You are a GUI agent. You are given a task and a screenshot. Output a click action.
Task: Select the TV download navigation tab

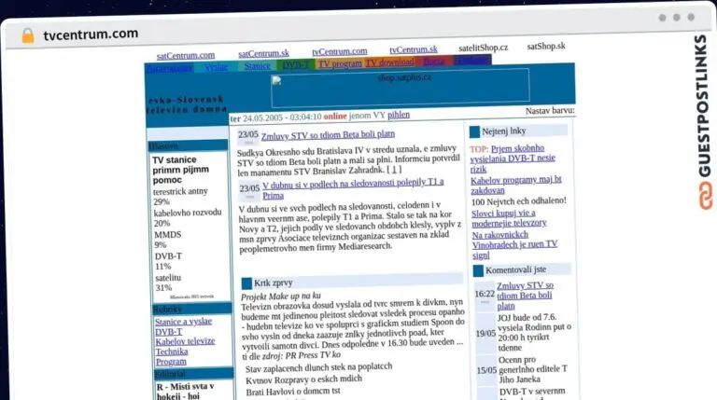click(x=391, y=65)
